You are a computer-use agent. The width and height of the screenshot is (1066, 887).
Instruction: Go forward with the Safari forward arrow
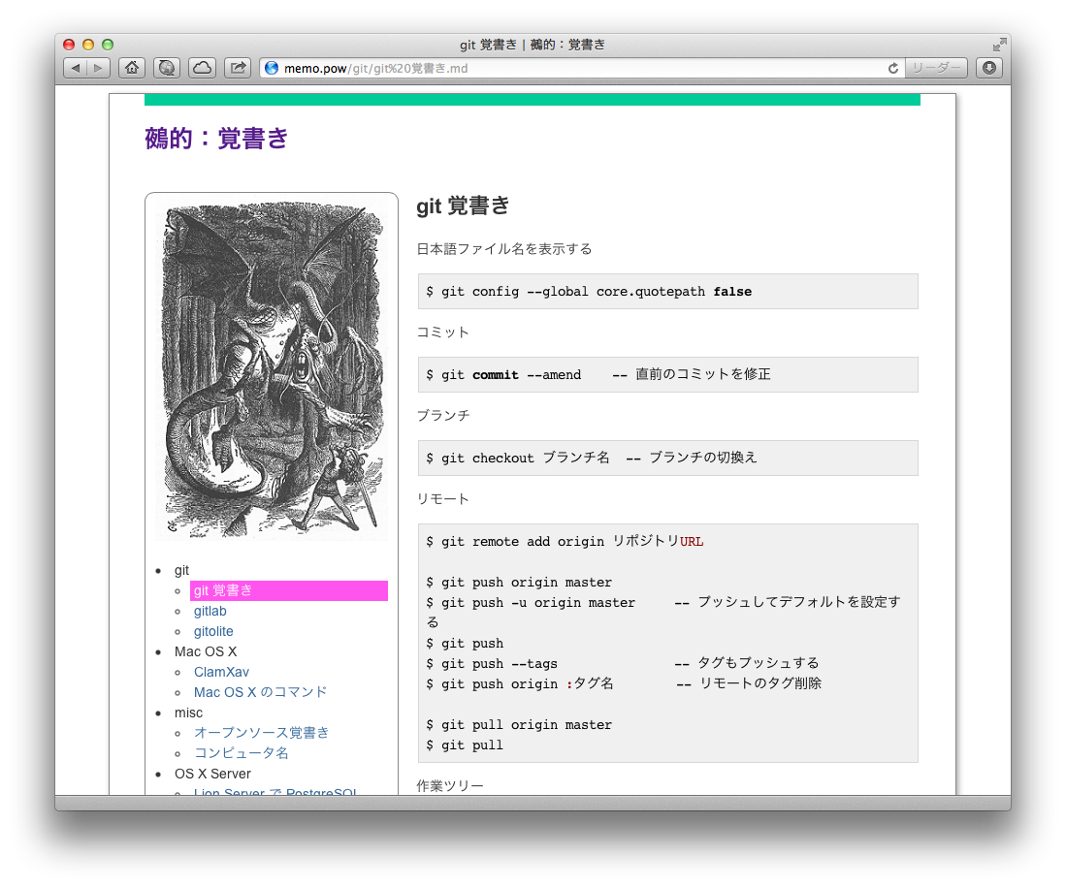[99, 68]
